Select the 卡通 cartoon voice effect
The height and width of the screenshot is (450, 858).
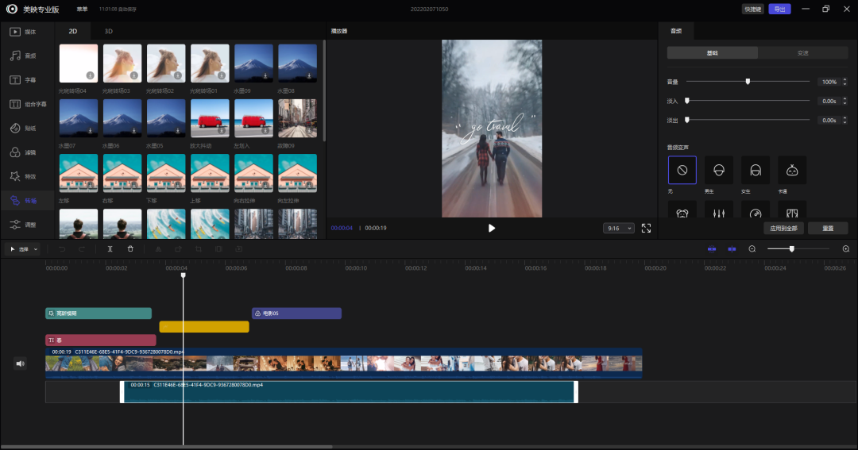792,170
